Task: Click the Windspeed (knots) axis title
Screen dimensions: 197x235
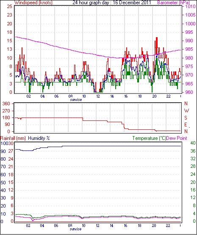Action: [33, 3]
